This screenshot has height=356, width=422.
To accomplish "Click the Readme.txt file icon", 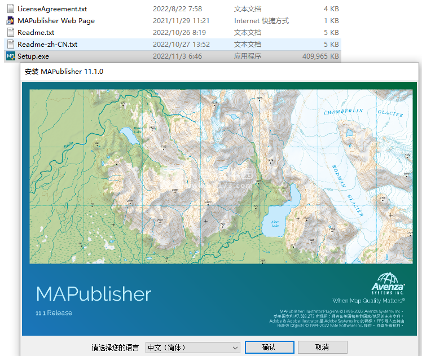I will (11, 33).
